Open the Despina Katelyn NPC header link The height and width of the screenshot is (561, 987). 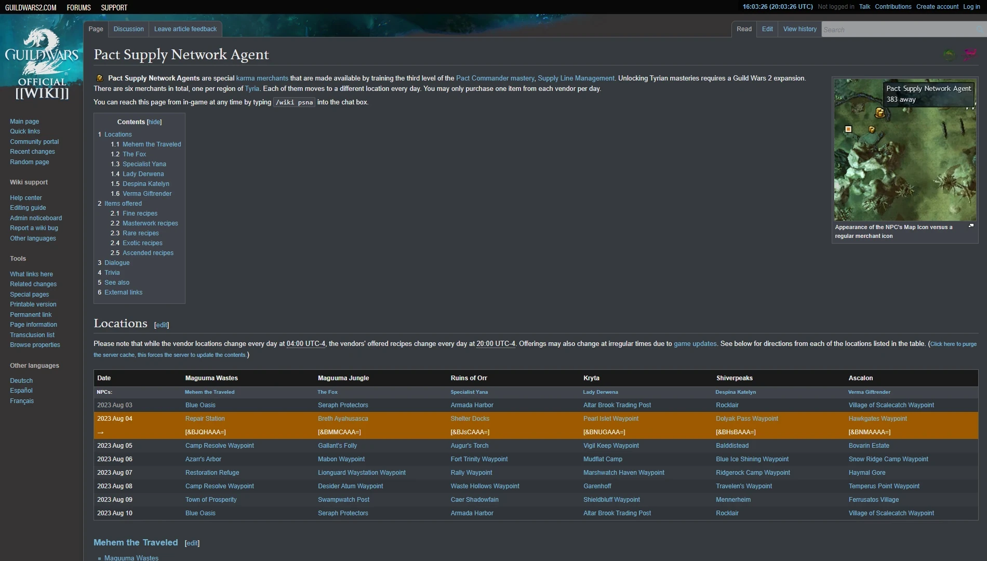(x=736, y=392)
